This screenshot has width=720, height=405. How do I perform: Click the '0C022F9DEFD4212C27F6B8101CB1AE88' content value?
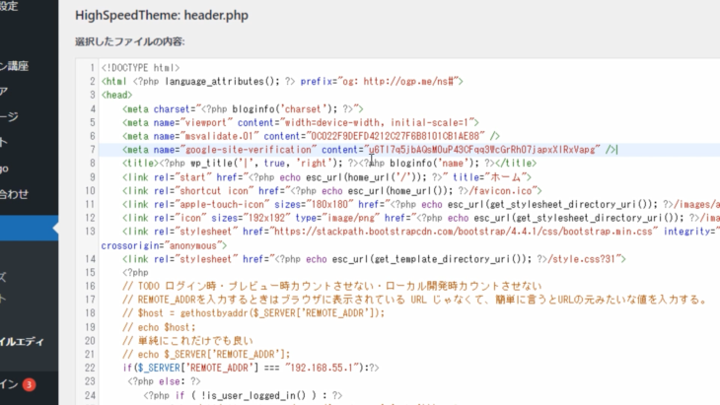(396, 136)
